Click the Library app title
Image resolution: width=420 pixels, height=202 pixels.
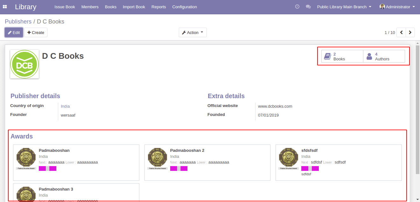(x=26, y=7)
